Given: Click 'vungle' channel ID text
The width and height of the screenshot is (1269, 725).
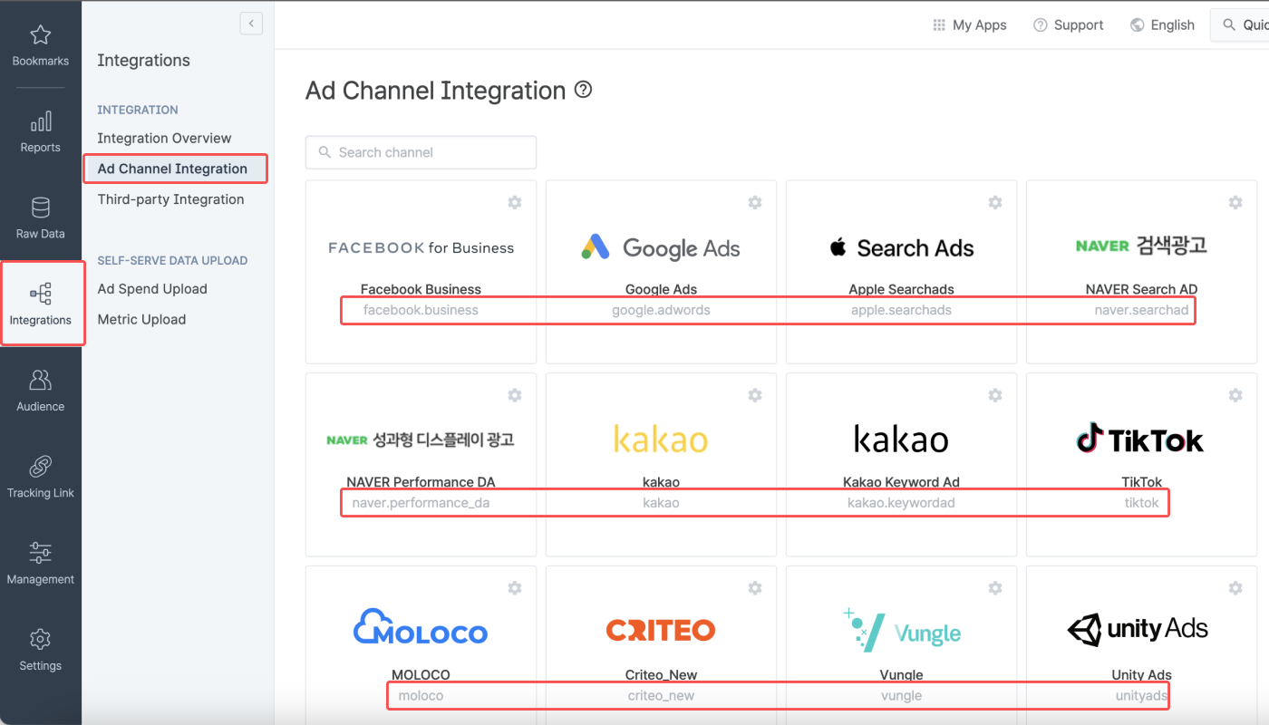Looking at the screenshot, I should tap(901, 695).
